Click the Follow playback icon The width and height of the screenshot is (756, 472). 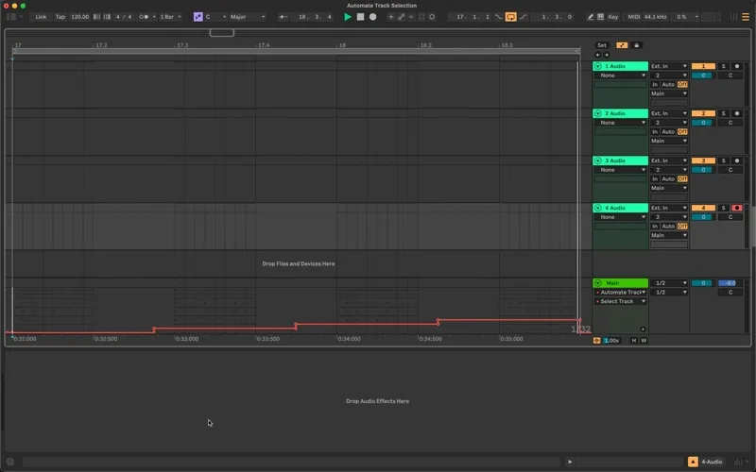[x=283, y=17]
